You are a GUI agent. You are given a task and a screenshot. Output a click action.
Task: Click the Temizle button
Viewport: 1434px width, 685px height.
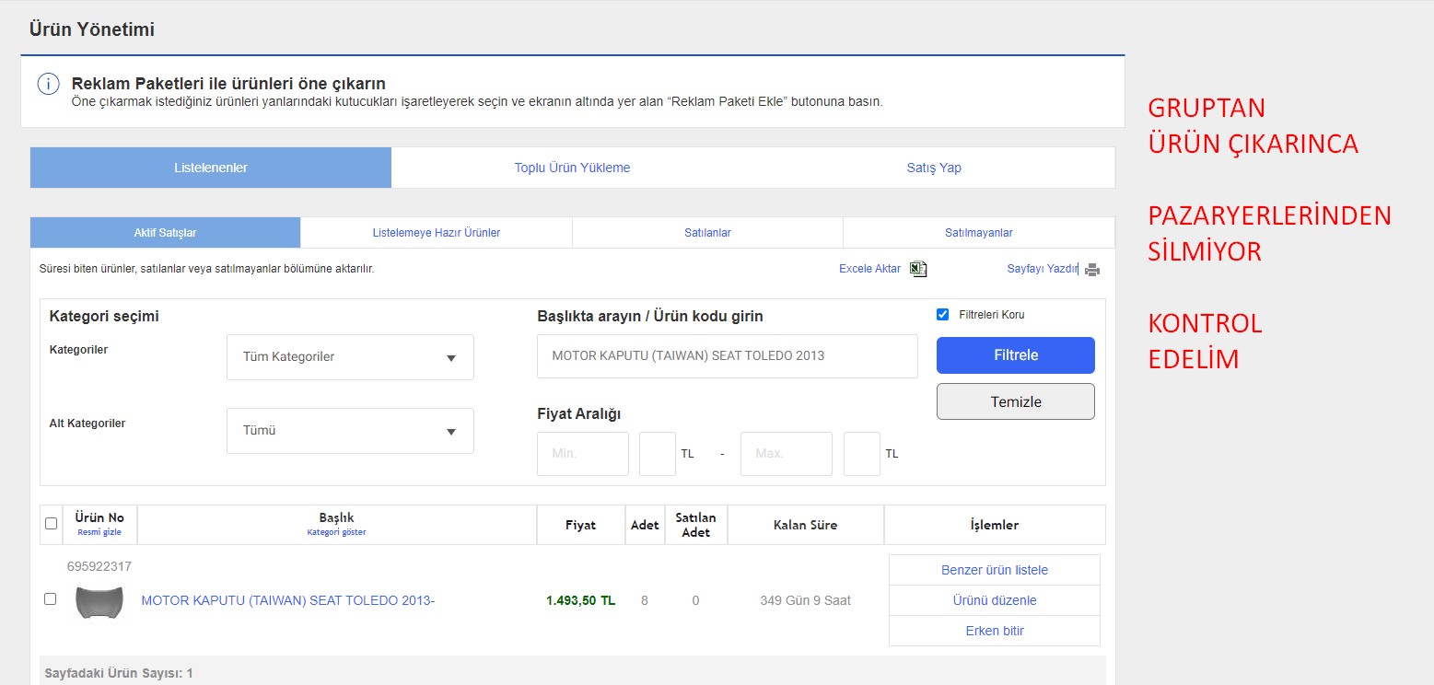[1015, 401]
